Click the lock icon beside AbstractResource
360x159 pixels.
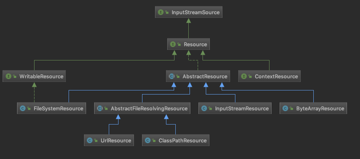[178, 76]
